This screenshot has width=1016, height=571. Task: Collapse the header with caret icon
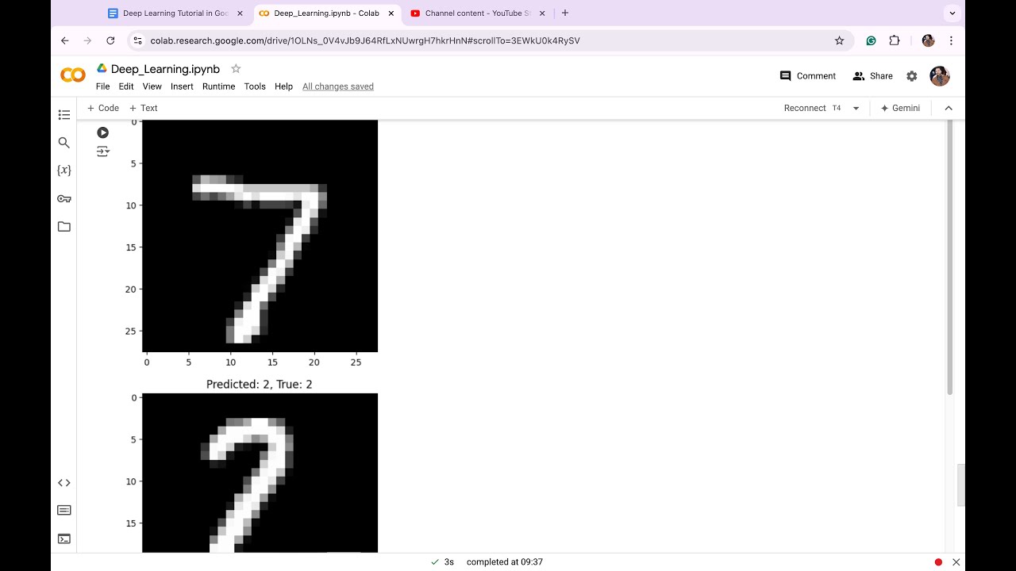click(x=949, y=108)
